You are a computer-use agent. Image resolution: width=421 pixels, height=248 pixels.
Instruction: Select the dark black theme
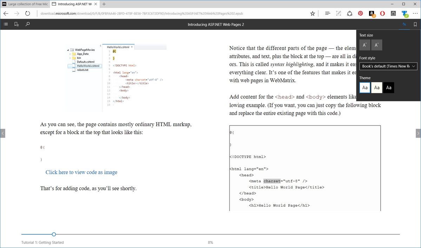[389, 88]
